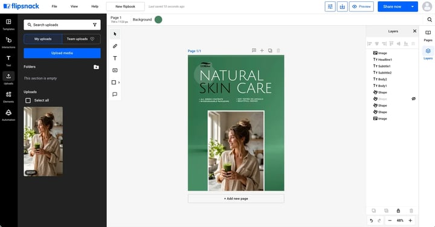Viewport: 435px width, 227px height.
Task: Click the Preview button
Action: (361, 7)
